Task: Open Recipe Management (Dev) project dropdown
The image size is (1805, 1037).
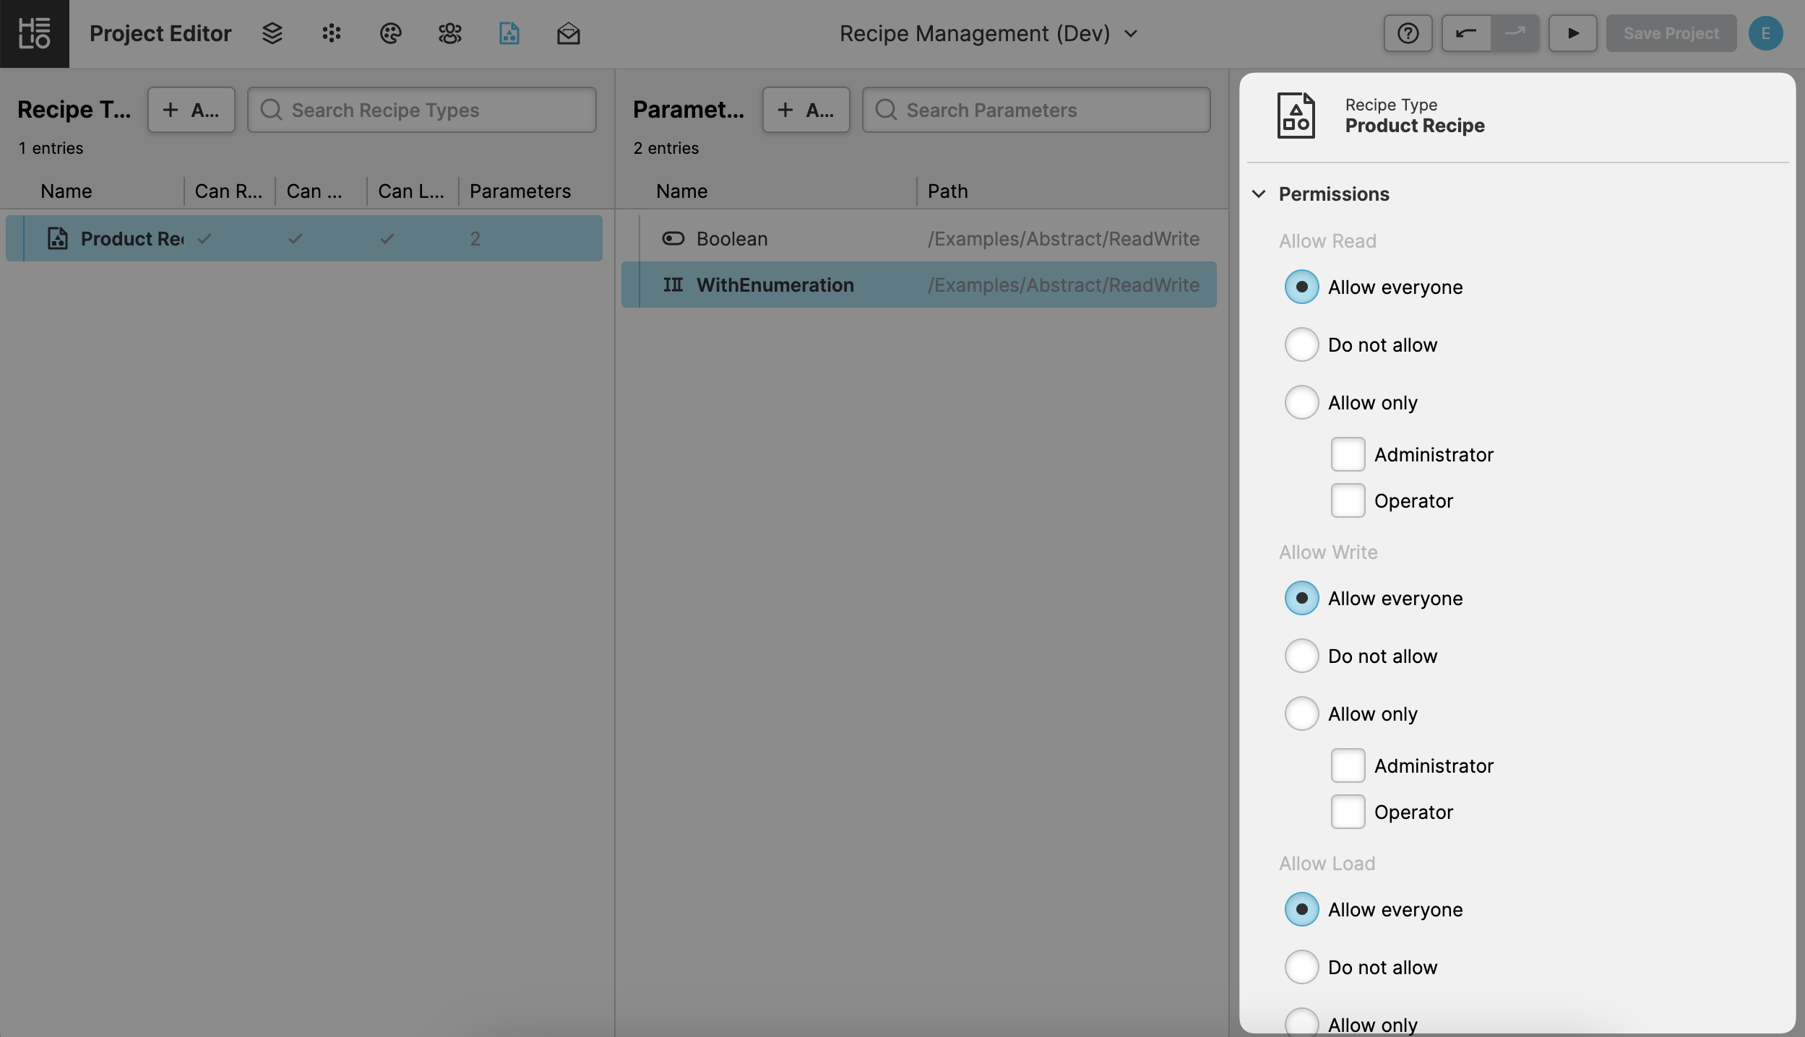Action: point(988,33)
